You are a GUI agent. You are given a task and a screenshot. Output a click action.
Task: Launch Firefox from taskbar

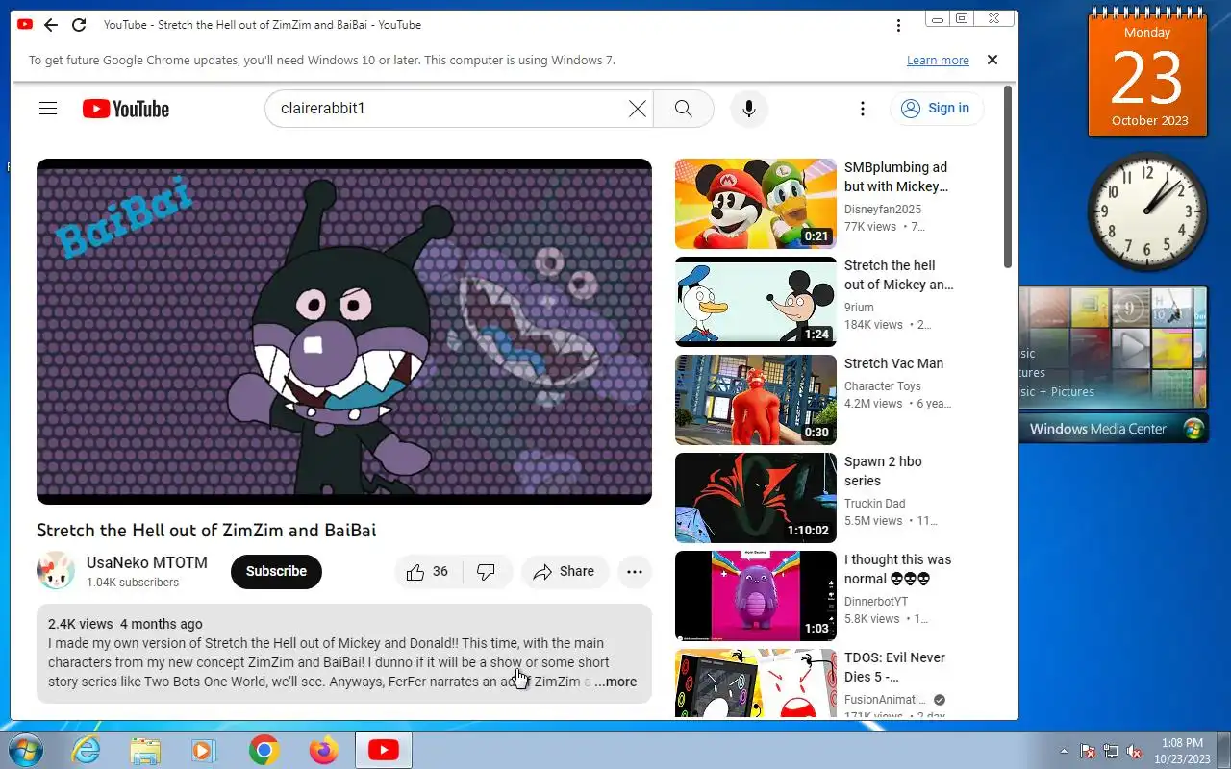[323, 751]
